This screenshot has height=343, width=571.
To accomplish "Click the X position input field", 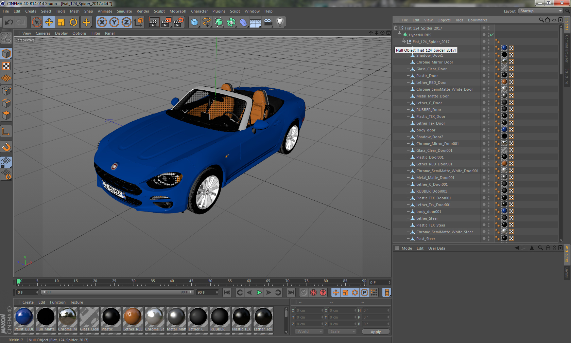I will pyautogui.click(x=309, y=310).
